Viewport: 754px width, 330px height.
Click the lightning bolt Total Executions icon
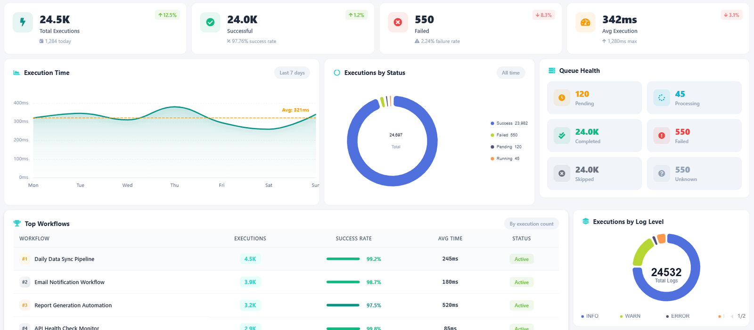click(x=23, y=22)
